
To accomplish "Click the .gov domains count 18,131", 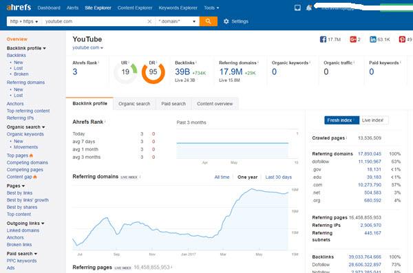I will coord(374,169).
